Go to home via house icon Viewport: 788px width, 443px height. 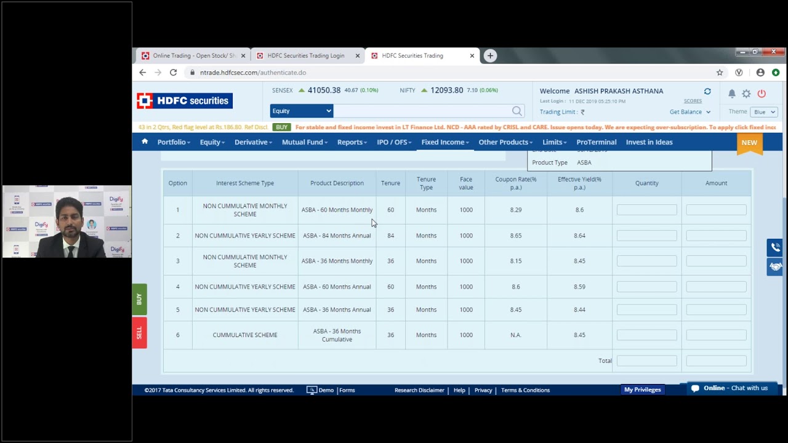[145, 142]
